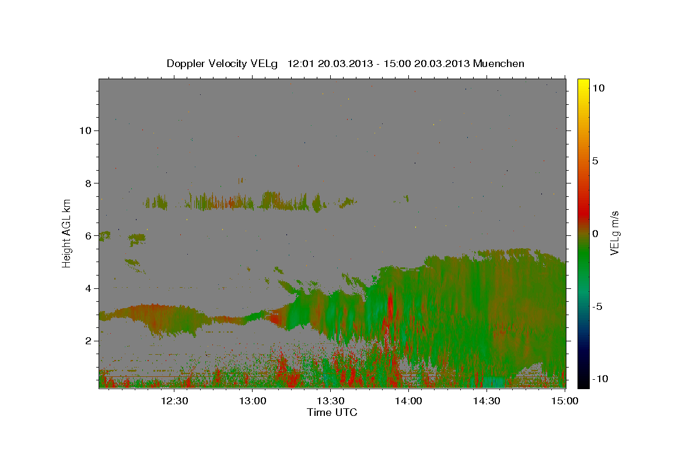Click the height tick label 6
The width and height of the screenshot is (700, 466).
89,236
